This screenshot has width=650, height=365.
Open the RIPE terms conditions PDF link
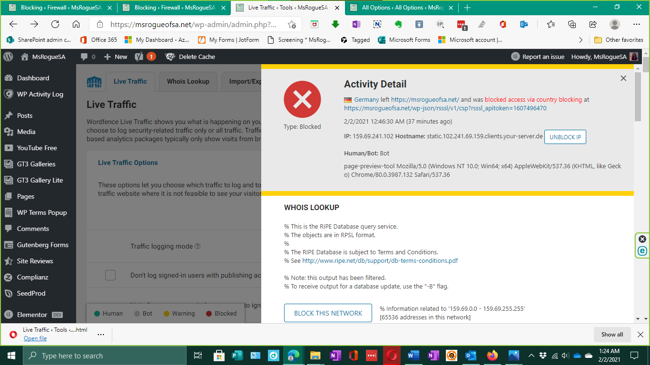[380, 260]
